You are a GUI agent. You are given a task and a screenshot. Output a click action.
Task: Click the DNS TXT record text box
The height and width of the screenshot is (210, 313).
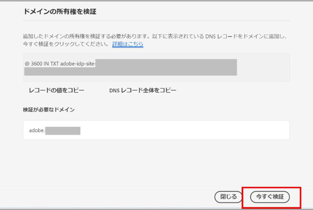coord(156,67)
